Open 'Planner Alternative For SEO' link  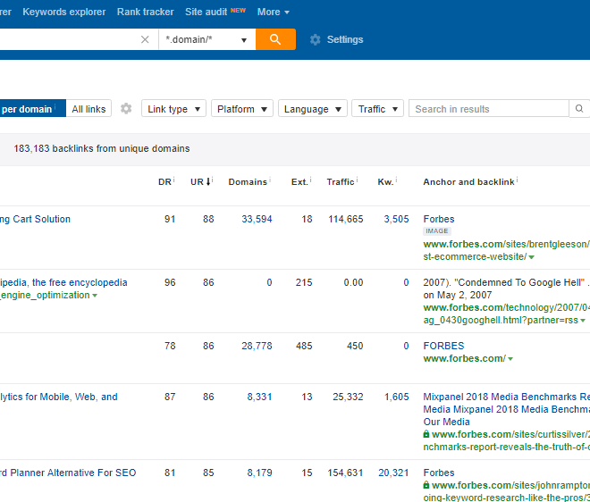(68, 473)
